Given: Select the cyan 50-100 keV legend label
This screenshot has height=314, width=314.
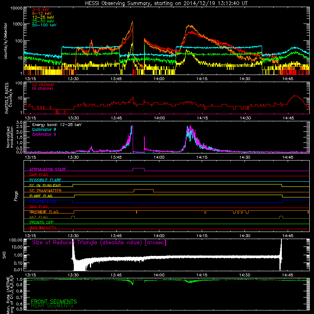Looking at the screenshot, I should (44, 25).
